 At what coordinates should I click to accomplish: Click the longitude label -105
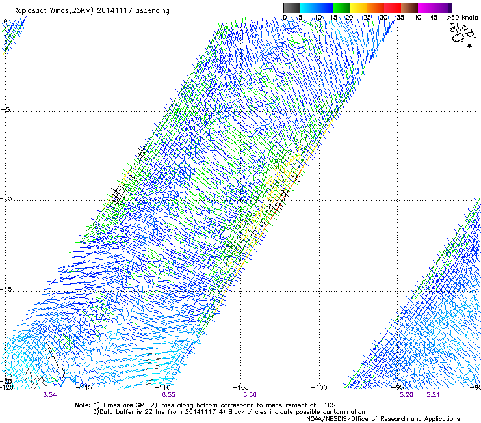[240, 387]
